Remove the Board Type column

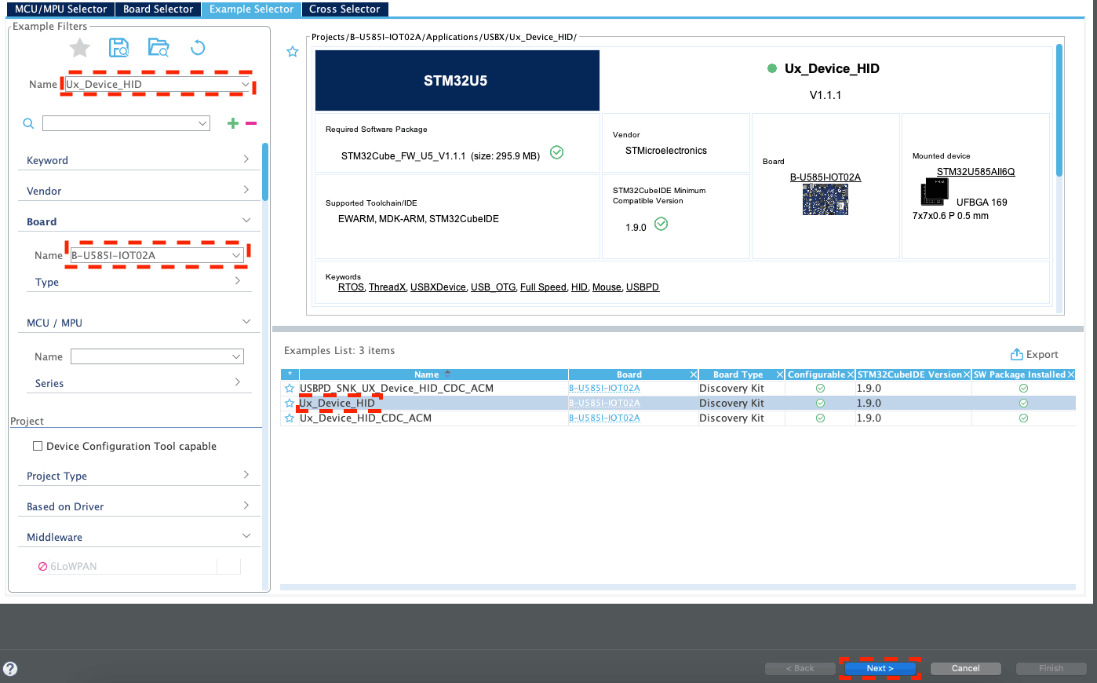point(780,374)
